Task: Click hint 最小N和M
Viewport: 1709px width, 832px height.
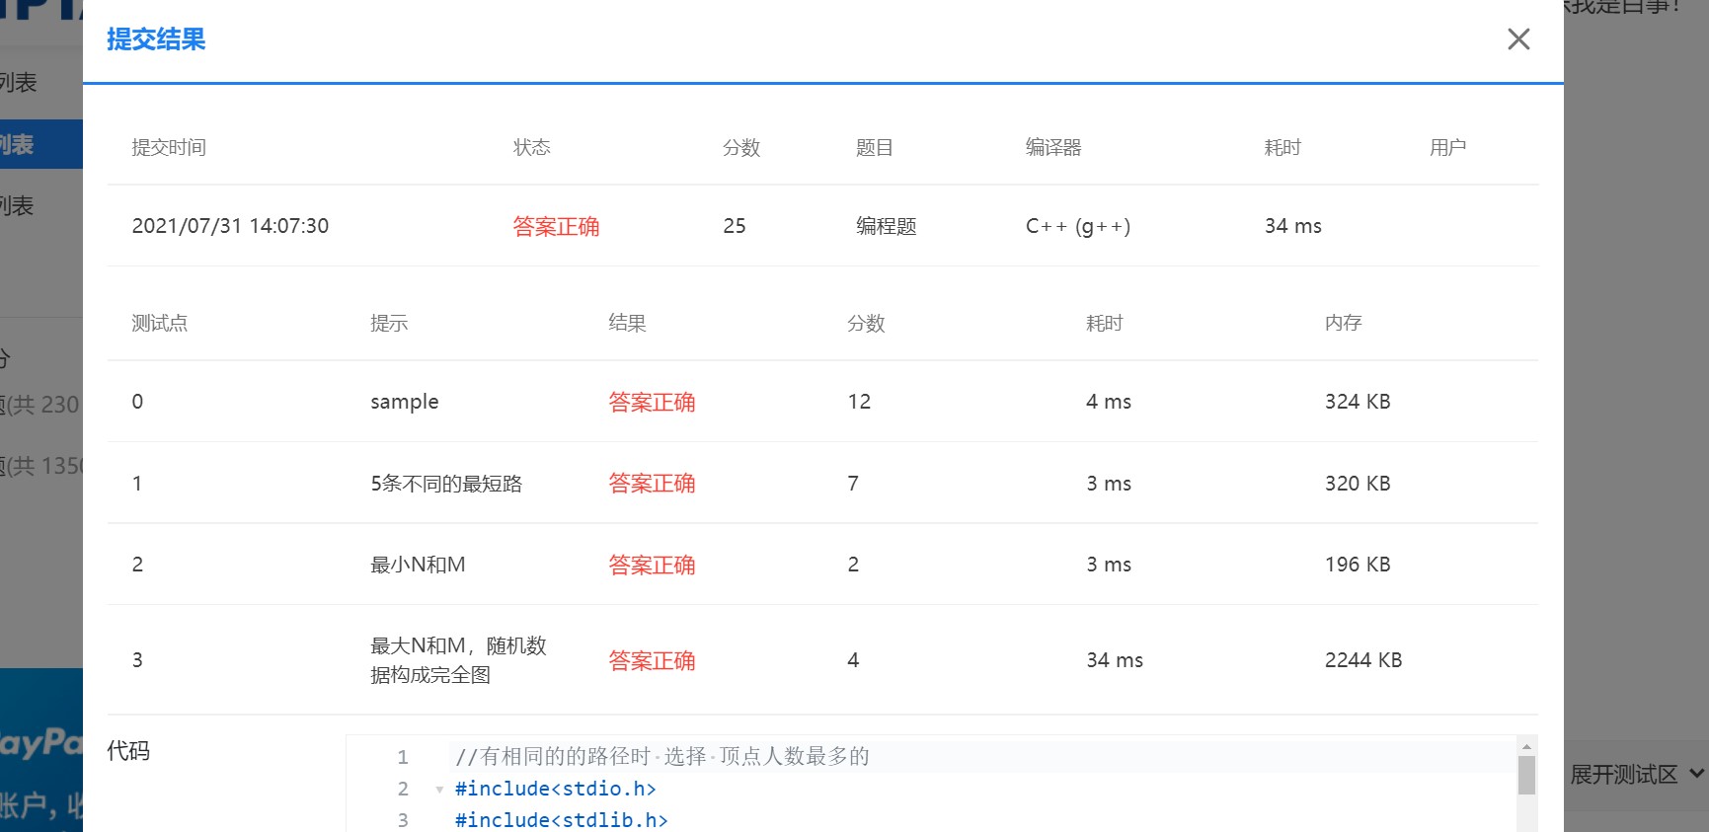Action: (418, 565)
